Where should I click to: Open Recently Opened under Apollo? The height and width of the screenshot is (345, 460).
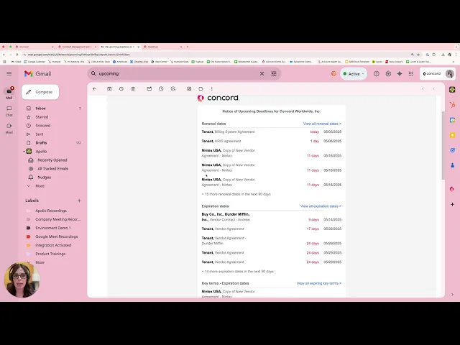(52, 160)
